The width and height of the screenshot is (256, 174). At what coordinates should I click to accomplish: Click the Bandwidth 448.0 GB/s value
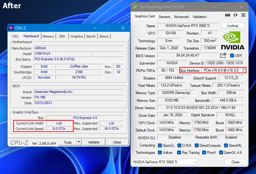pos(228,100)
